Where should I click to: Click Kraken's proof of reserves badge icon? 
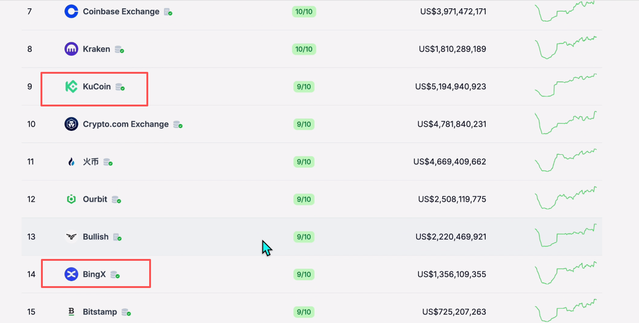pyautogui.click(x=119, y=49)
